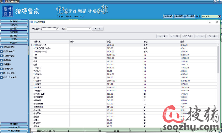Click the 导入 toolbar button
The width and height of the screenshot is (222, 133).
tap(200, 36)
